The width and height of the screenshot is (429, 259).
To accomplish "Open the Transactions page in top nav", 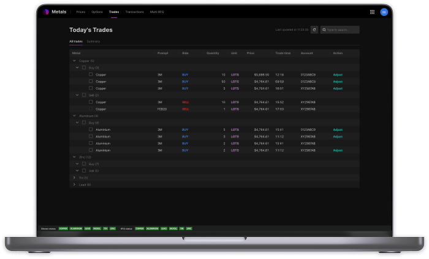I will click(x=134, y=12).
